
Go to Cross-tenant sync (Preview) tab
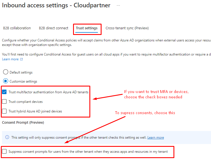click(x=127, y=28)
